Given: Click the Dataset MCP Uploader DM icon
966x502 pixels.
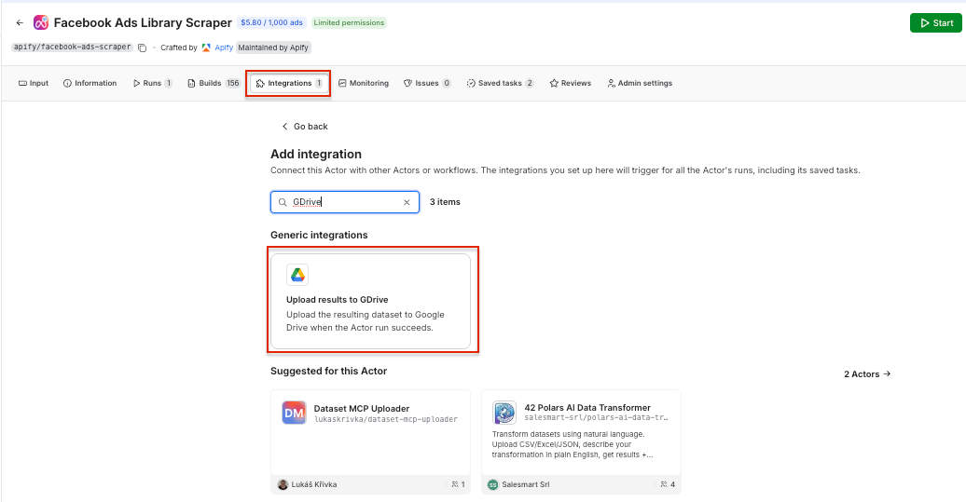Looking at the screenshot, I should click(x=294, y=413).
